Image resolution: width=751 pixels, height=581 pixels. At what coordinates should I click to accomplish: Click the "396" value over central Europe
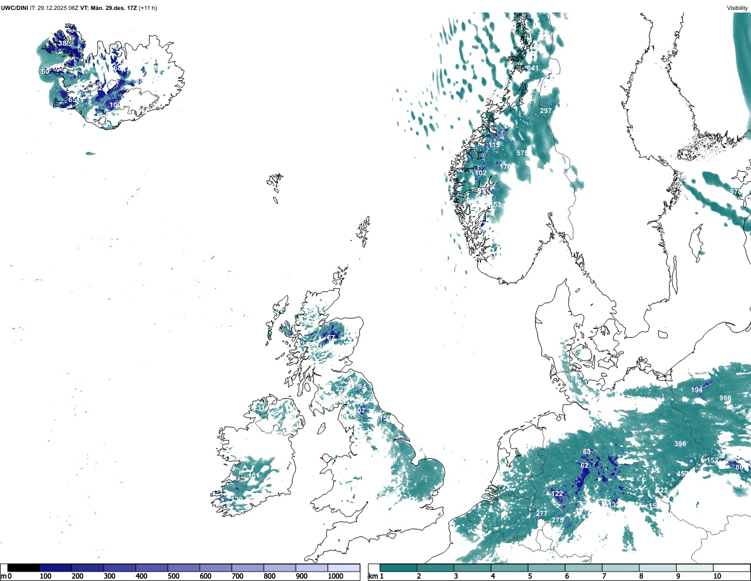pyautogui.click(x=680, y=444)
